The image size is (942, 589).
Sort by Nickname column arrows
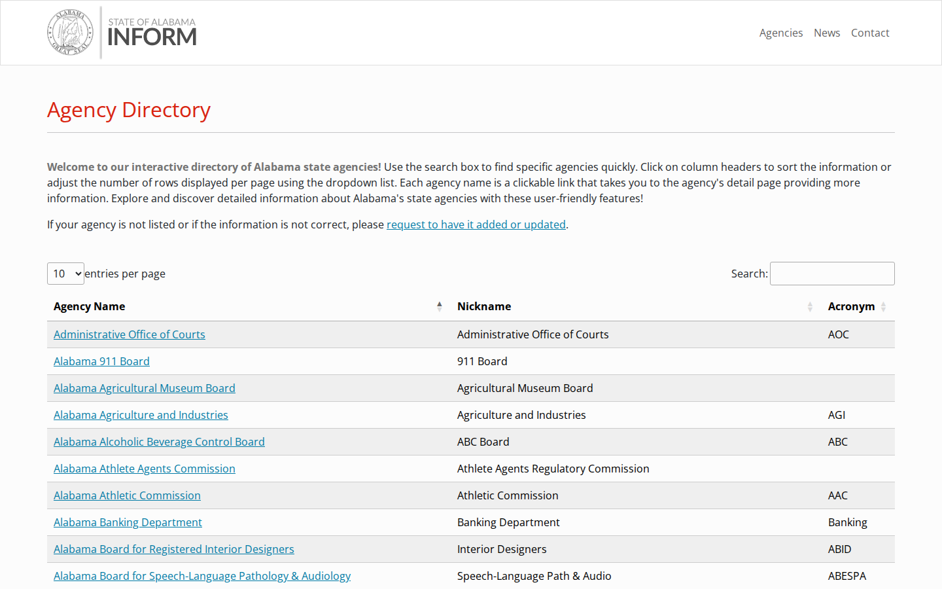coord(810,306)
